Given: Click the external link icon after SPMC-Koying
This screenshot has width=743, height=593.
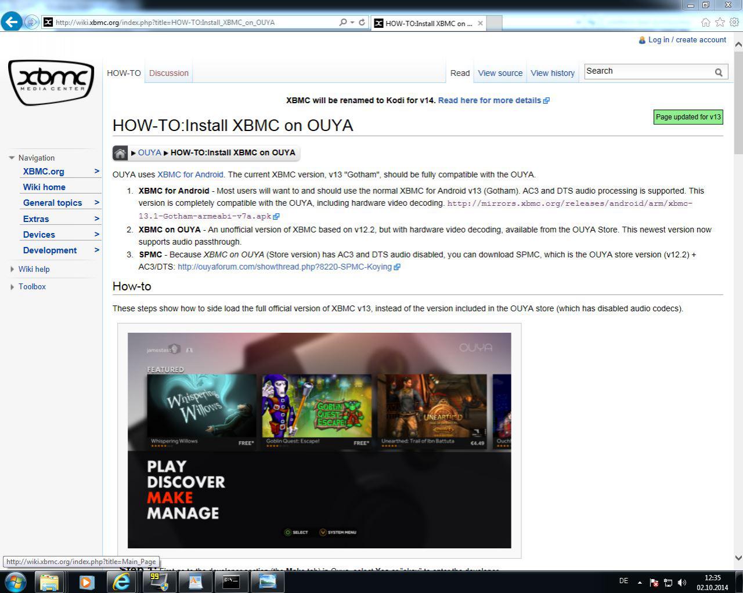Looking at the screenshot, I should [x=397, y=267].
